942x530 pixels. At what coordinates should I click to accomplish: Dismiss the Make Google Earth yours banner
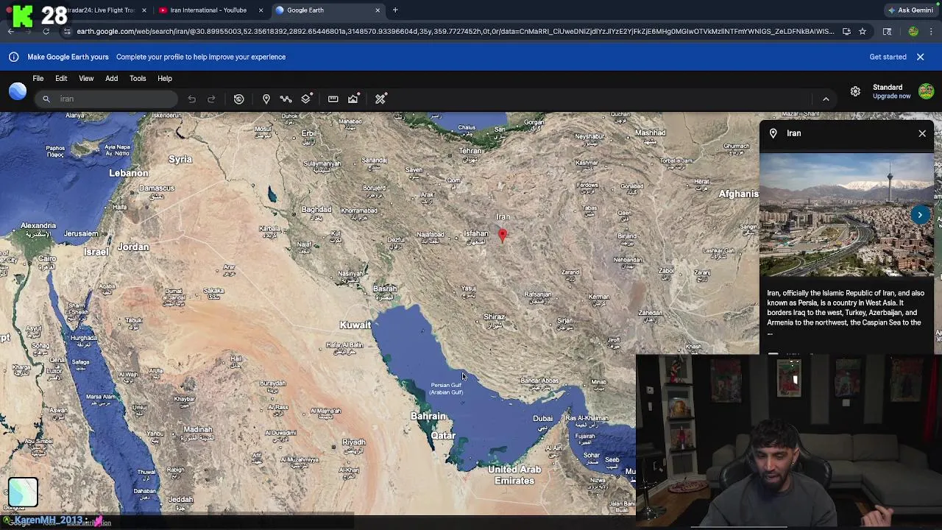point(920,57)
